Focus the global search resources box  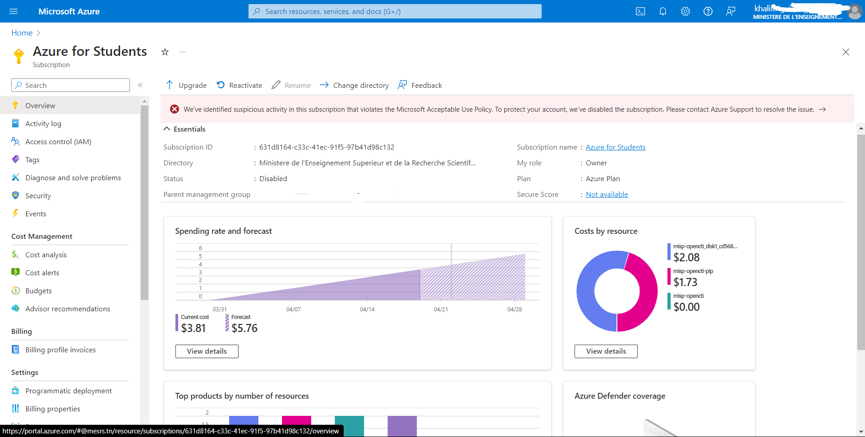(395, 11)
